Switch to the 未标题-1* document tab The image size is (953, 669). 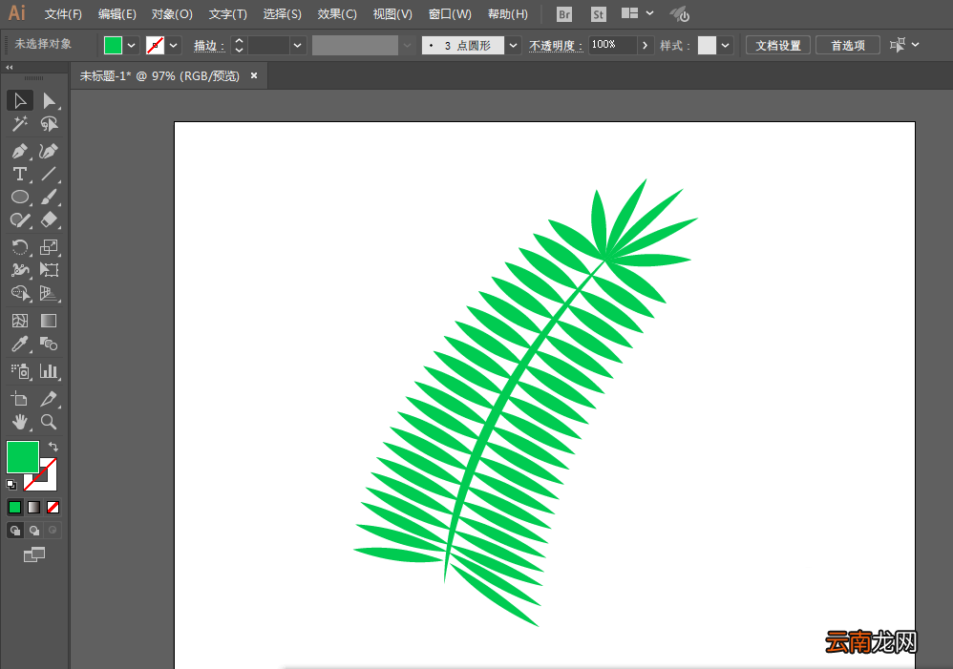coord(159,76)
